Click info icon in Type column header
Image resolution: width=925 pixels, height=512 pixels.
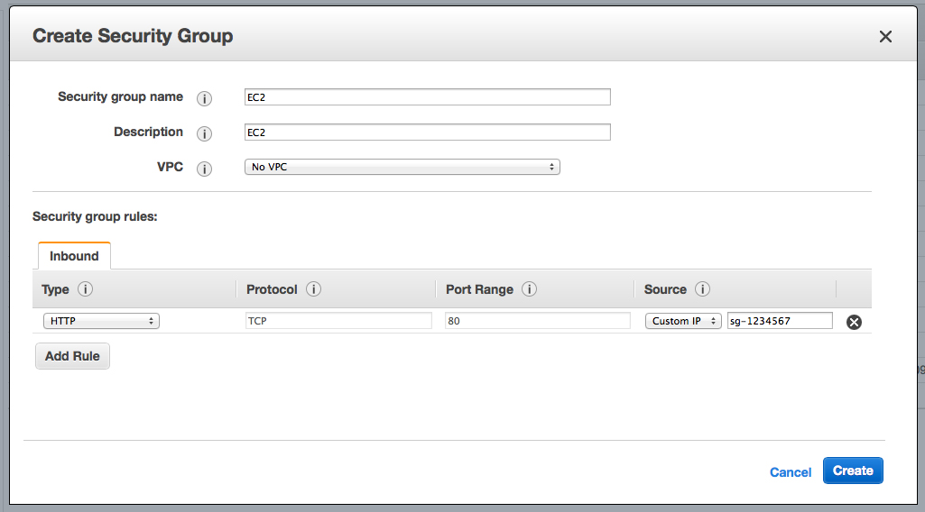point(86,290)
